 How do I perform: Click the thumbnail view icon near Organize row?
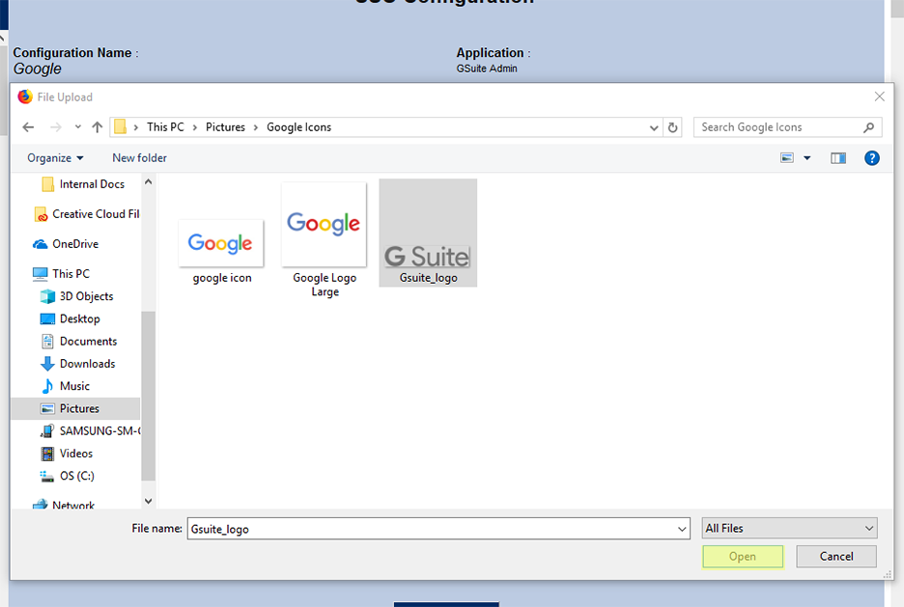(787, 157)
